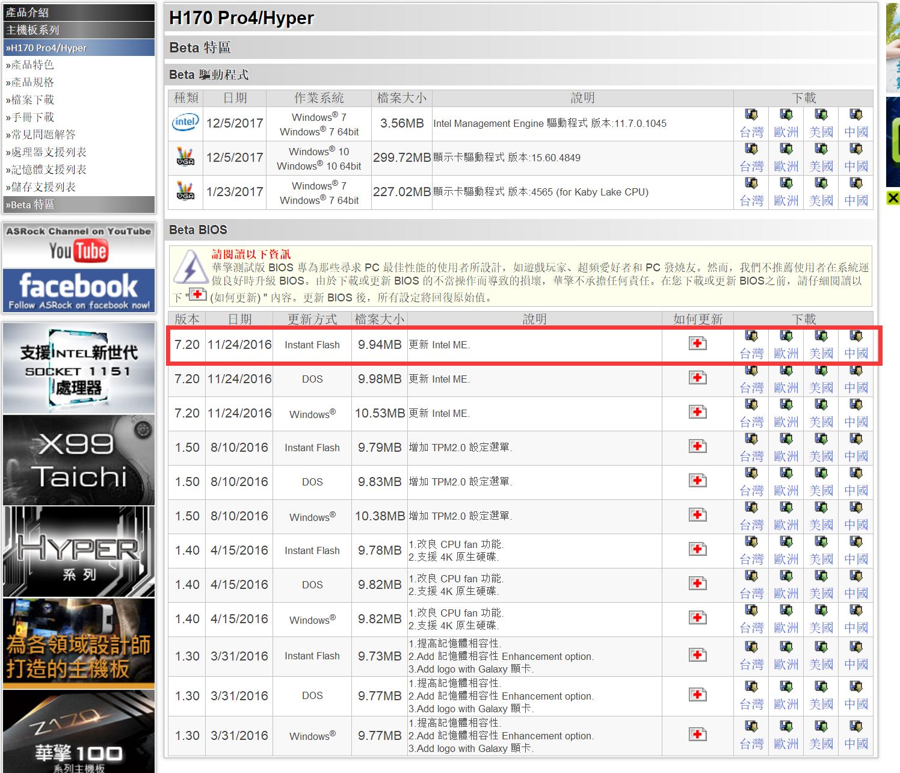This screenshot has width=900, height=773.
Task: Click 歐洲 link for 15.60.4849 VGA driver
Action: [786, 166]
